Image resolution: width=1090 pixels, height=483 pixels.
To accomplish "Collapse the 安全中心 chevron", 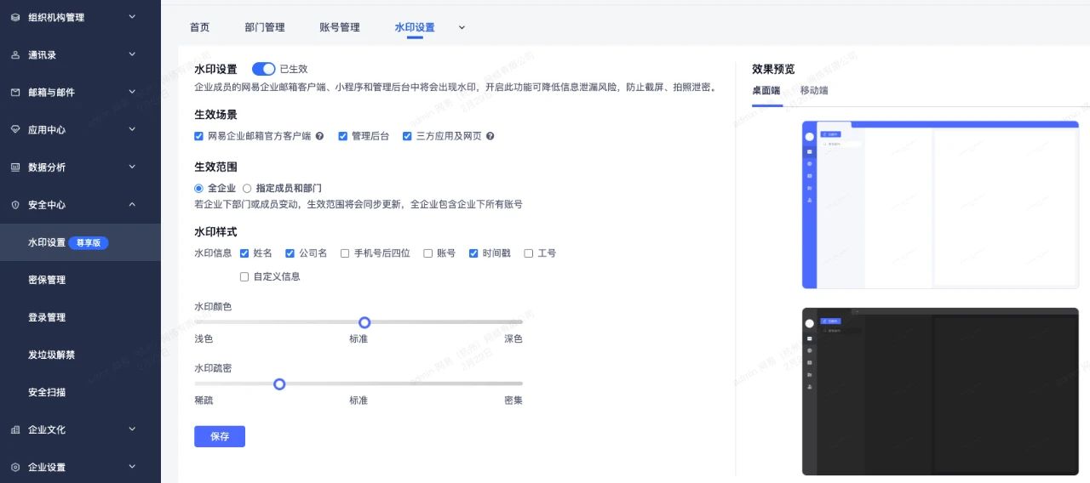I will pyautogui.click(x=132, y=204).
